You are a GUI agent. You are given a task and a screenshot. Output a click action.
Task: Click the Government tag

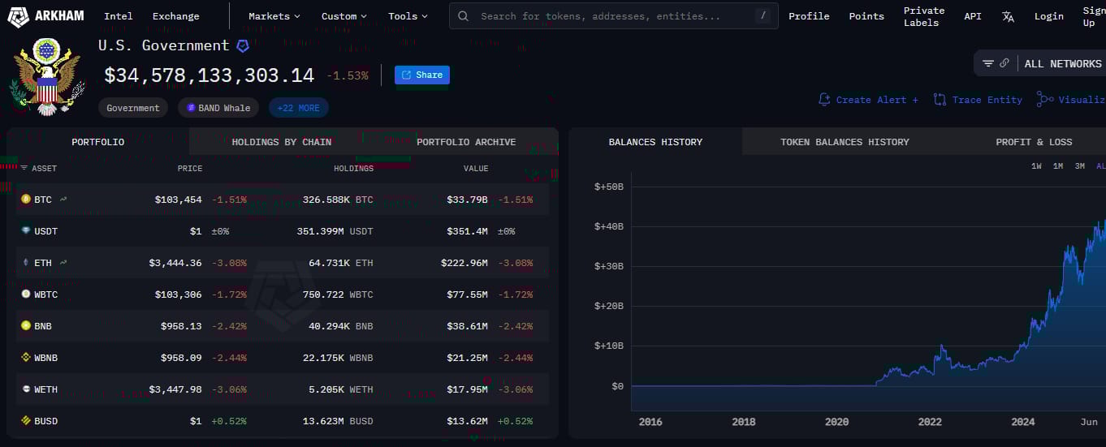133,108
